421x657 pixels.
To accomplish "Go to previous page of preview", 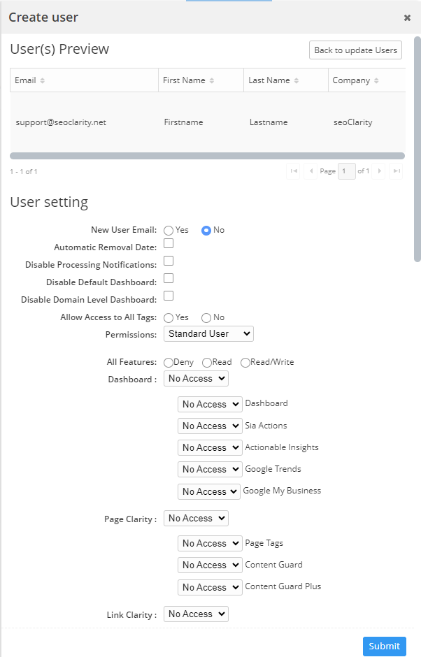I will click(x=311, y=171).
